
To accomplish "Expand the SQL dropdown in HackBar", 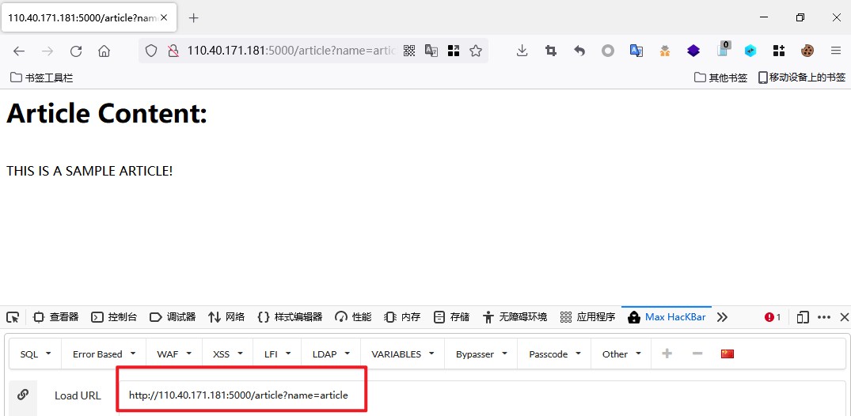I will (36, 354).
